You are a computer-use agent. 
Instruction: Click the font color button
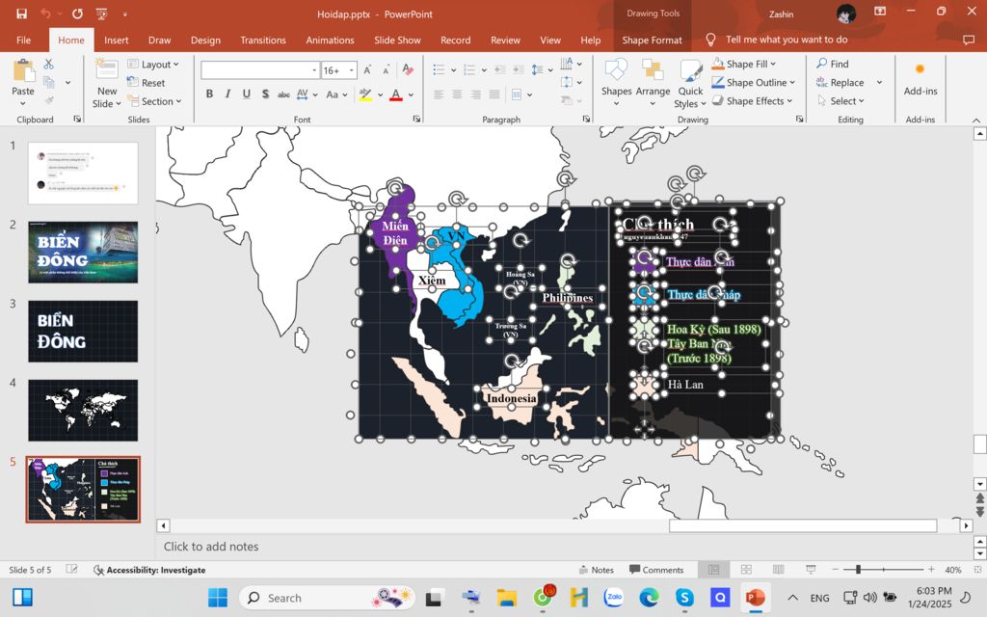[395, 94]
